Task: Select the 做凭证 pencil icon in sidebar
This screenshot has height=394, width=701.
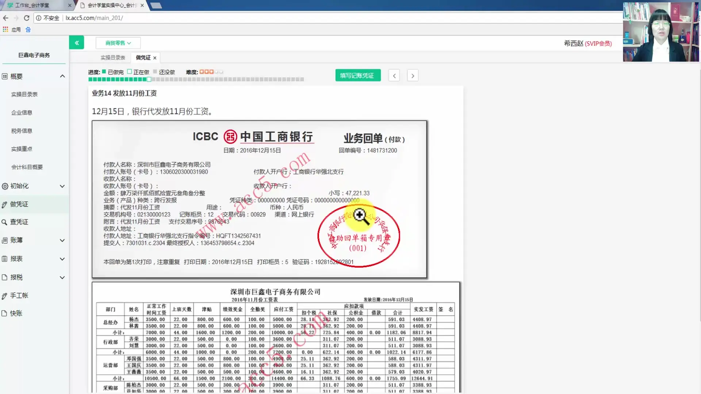Action: 4,204
